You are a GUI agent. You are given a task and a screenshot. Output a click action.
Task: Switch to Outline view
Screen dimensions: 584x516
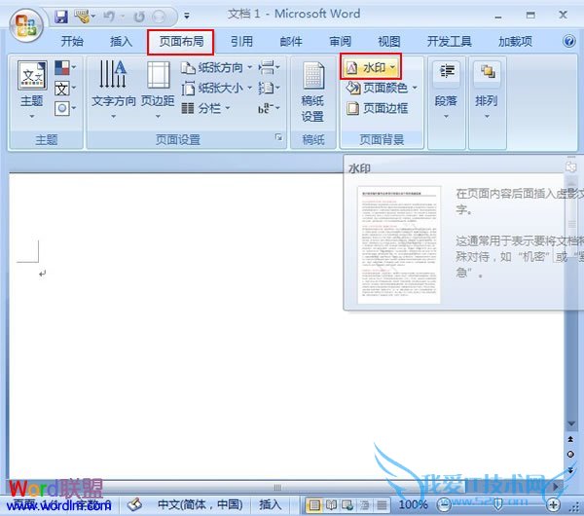[x=364, y=505]
